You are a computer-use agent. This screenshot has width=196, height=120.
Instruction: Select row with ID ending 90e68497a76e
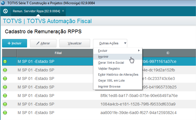(x=99, y=96)
